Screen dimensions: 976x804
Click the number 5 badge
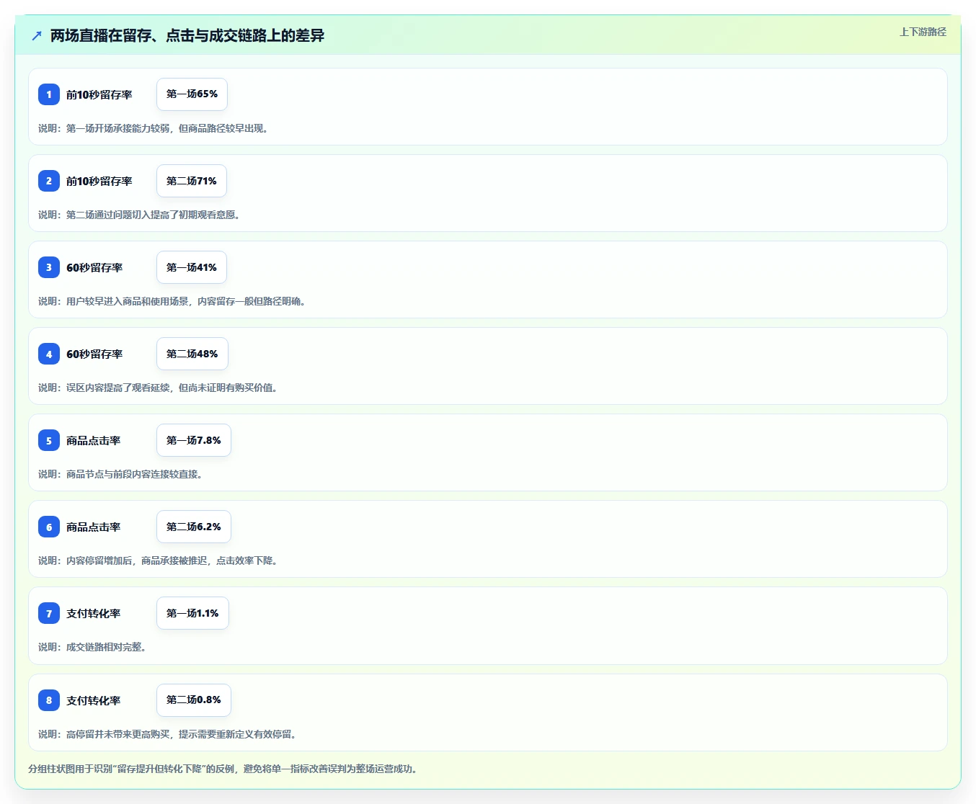(x=49, y=440)
